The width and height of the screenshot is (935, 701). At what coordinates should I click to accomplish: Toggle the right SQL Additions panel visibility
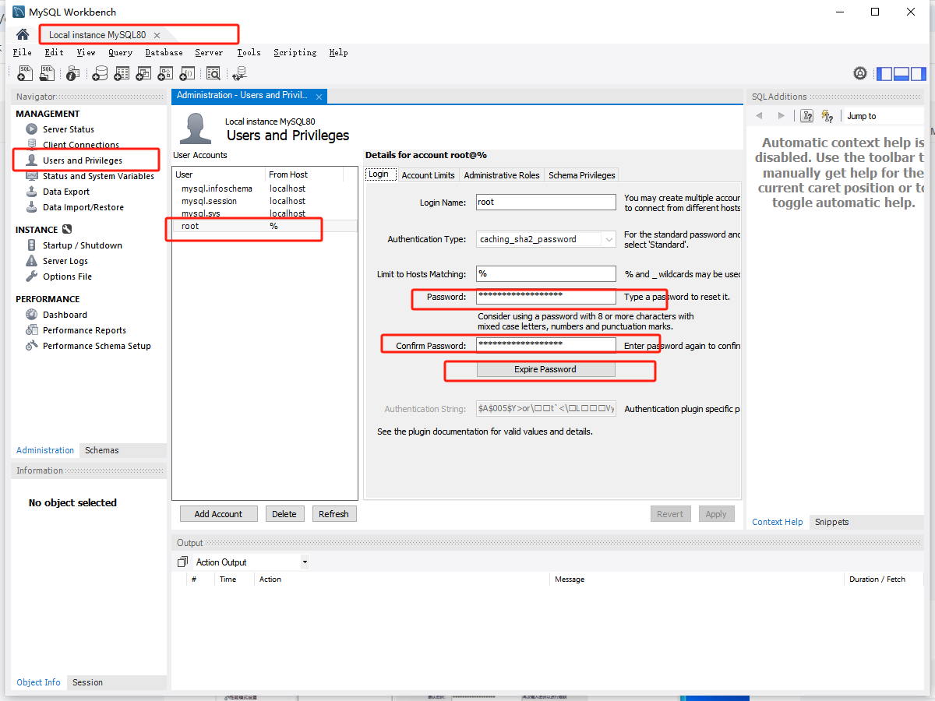(919, 74)
